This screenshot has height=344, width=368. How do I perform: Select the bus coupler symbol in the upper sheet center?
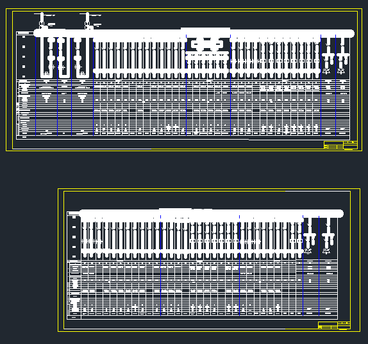click(206, 44)
